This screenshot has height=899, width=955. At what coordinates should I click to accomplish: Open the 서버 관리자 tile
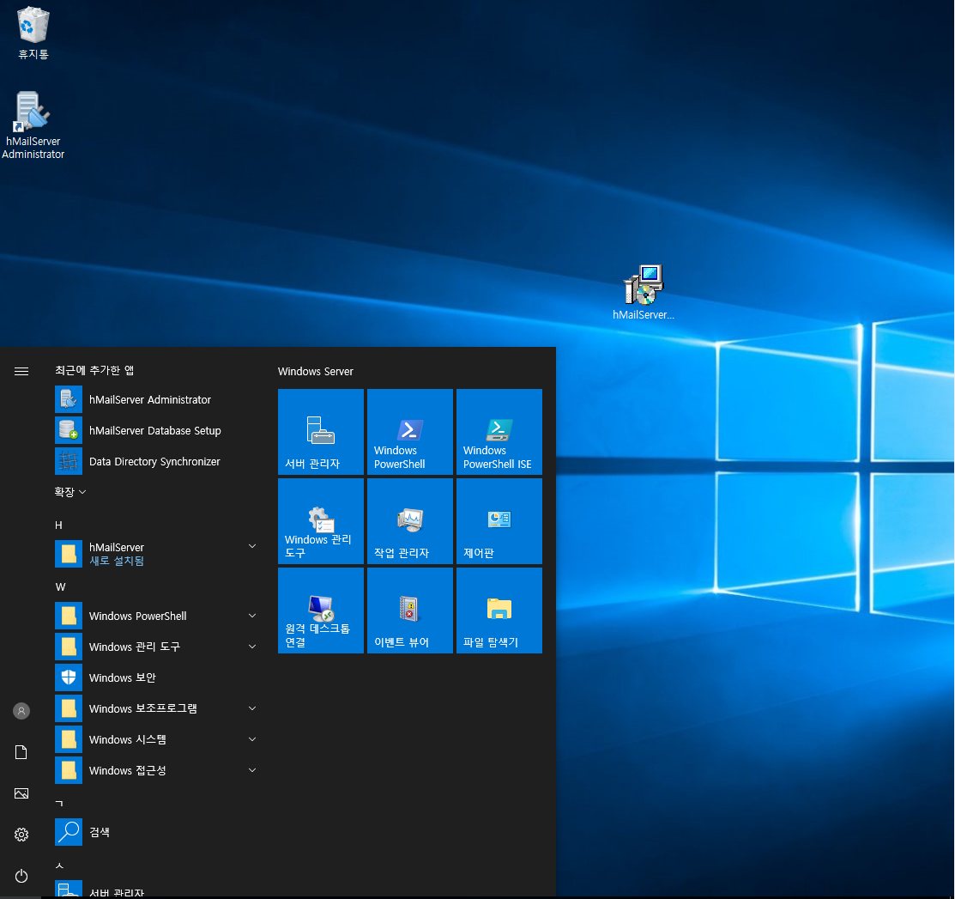click(x=321, y=432)
